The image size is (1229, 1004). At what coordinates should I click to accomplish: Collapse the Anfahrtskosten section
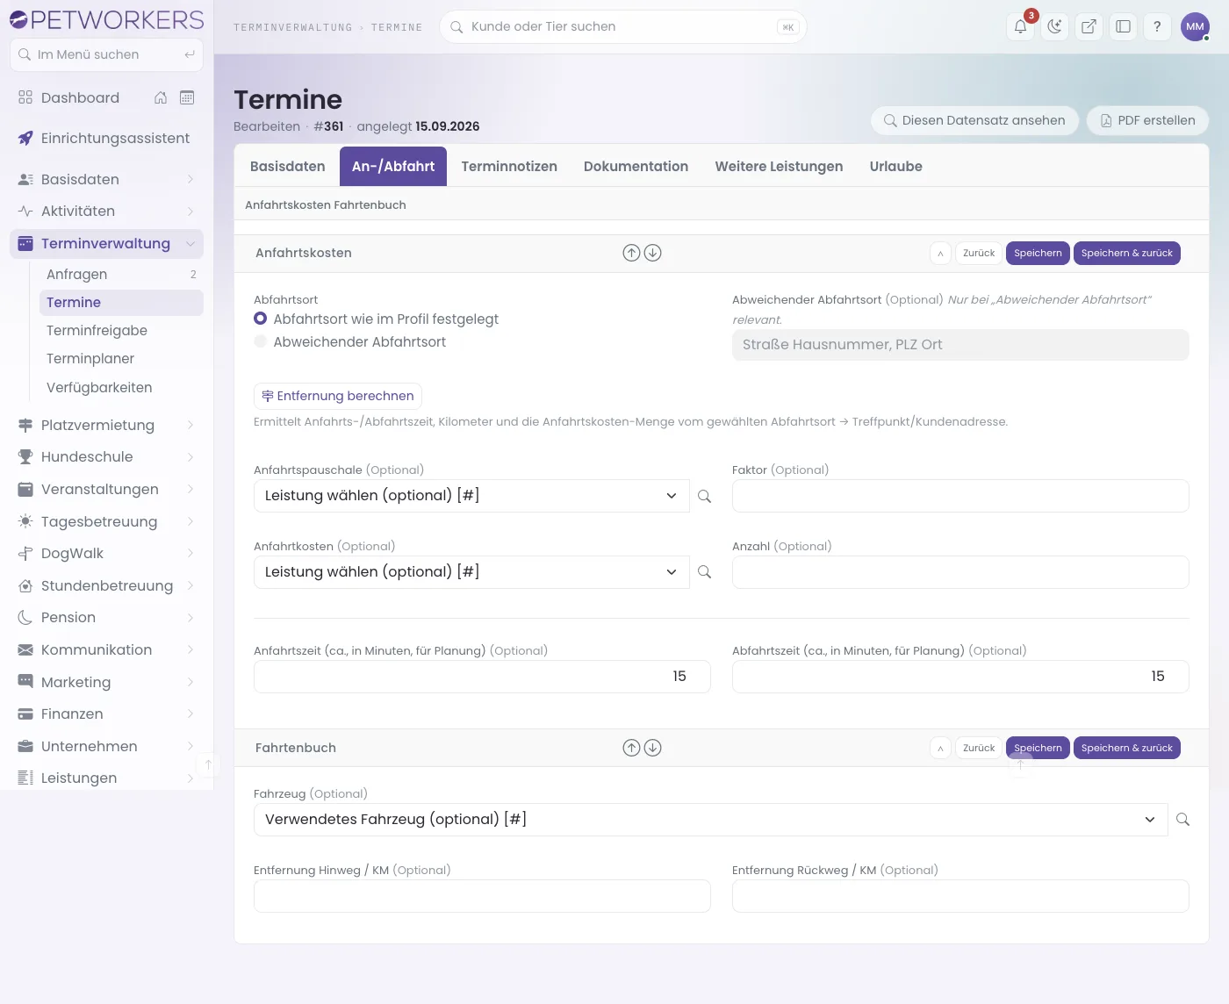pyautogui.click(x=940, y=253)
